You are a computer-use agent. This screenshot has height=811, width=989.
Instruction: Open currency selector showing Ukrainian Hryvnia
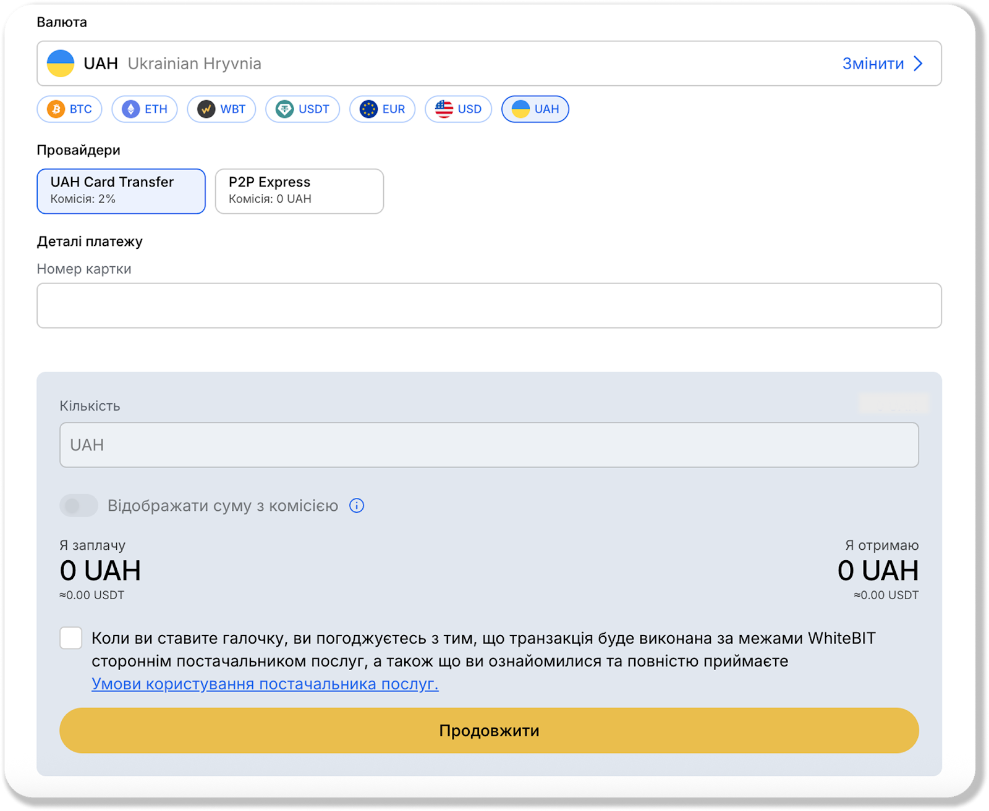[x=433, y=64]
